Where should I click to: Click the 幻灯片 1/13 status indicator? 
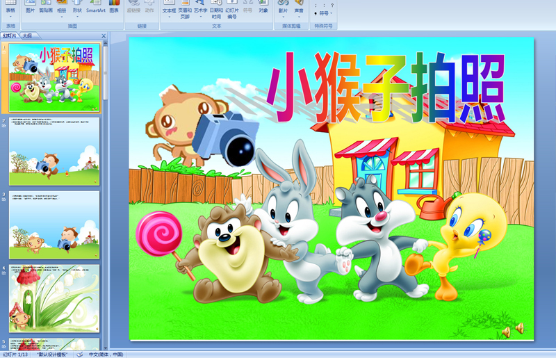pos(15,355)
